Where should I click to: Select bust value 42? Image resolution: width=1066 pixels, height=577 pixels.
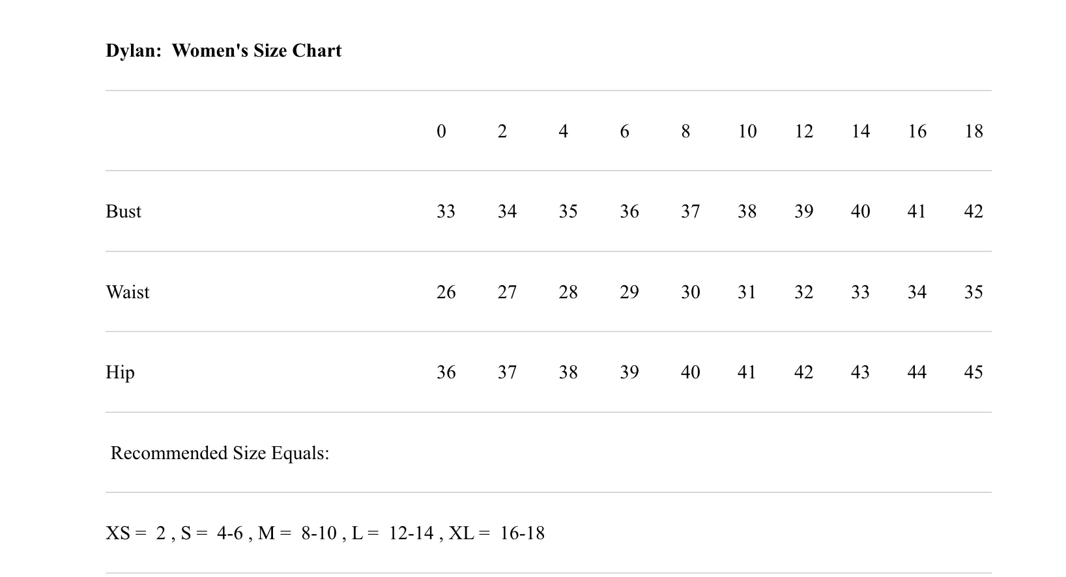(x=973, y=212)
